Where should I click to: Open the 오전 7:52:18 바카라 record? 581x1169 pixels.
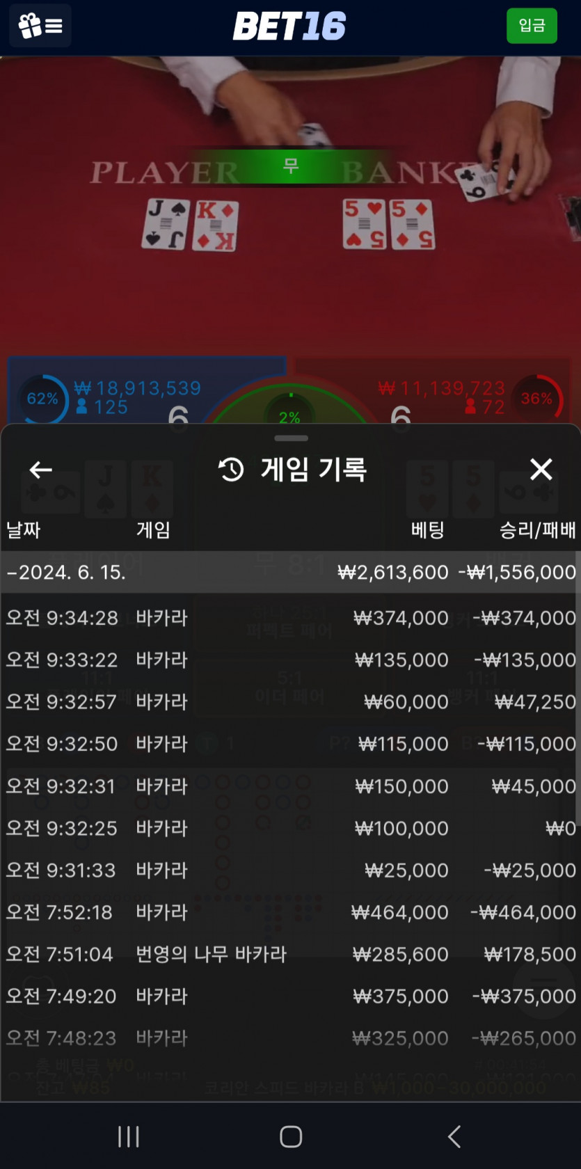point(290,912)
